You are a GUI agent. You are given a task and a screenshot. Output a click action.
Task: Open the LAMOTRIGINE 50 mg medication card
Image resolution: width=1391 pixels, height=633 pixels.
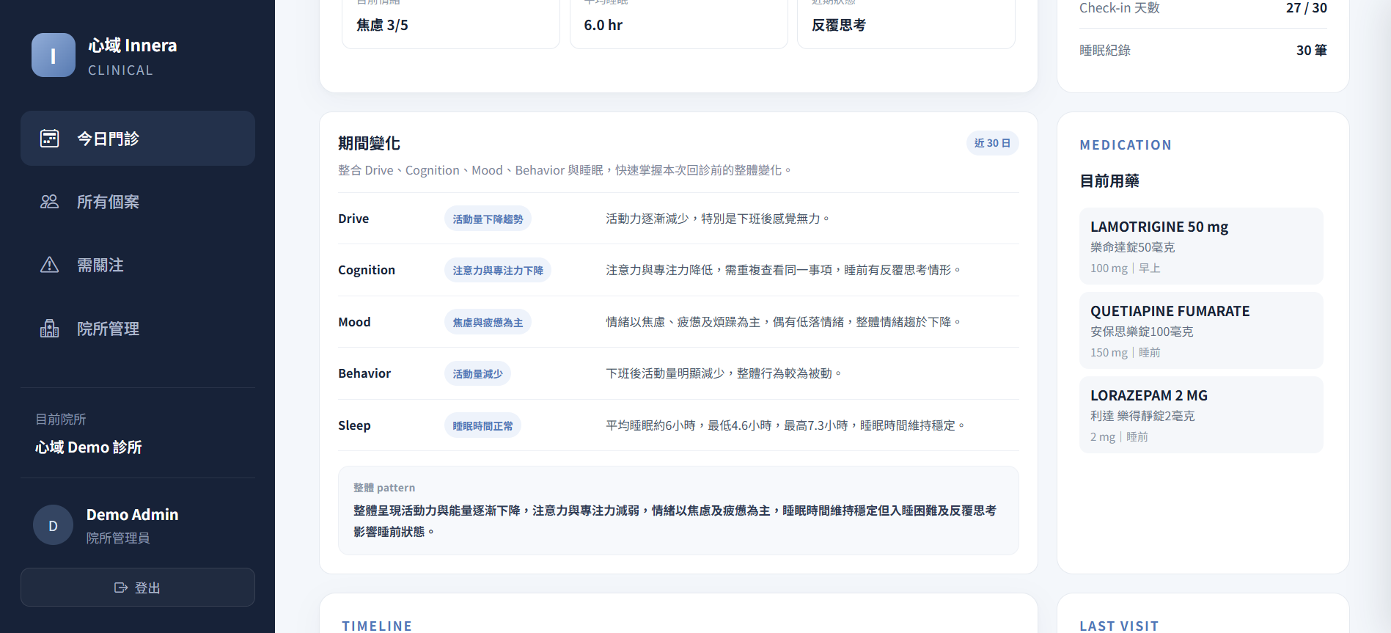[1201, 246]
